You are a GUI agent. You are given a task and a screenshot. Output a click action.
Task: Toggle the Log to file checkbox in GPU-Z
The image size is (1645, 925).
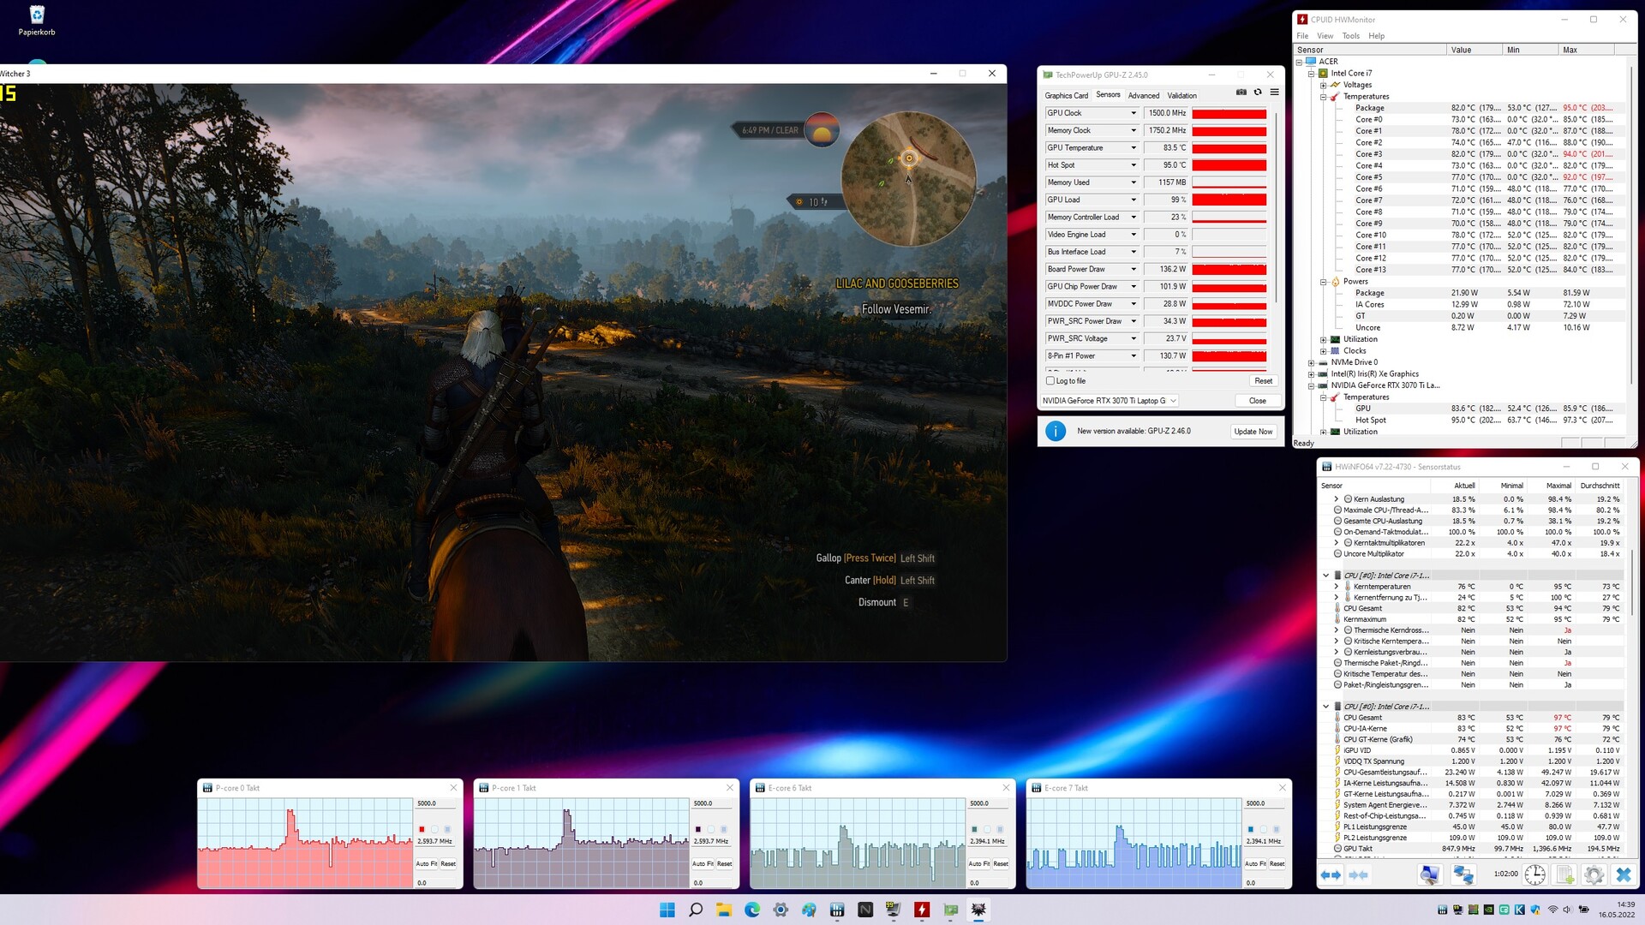[1050, 380]
